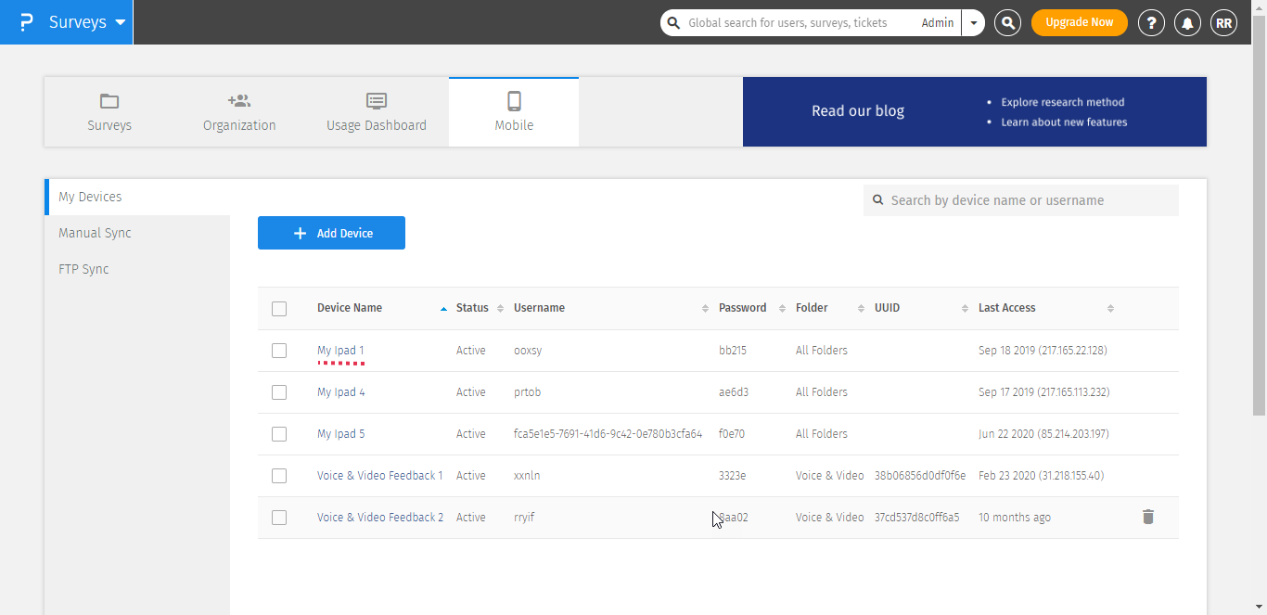Select the My Ipad 1 checkbox
The width and height of the screenshot is (1267, 615).
(x=279, y=351)
